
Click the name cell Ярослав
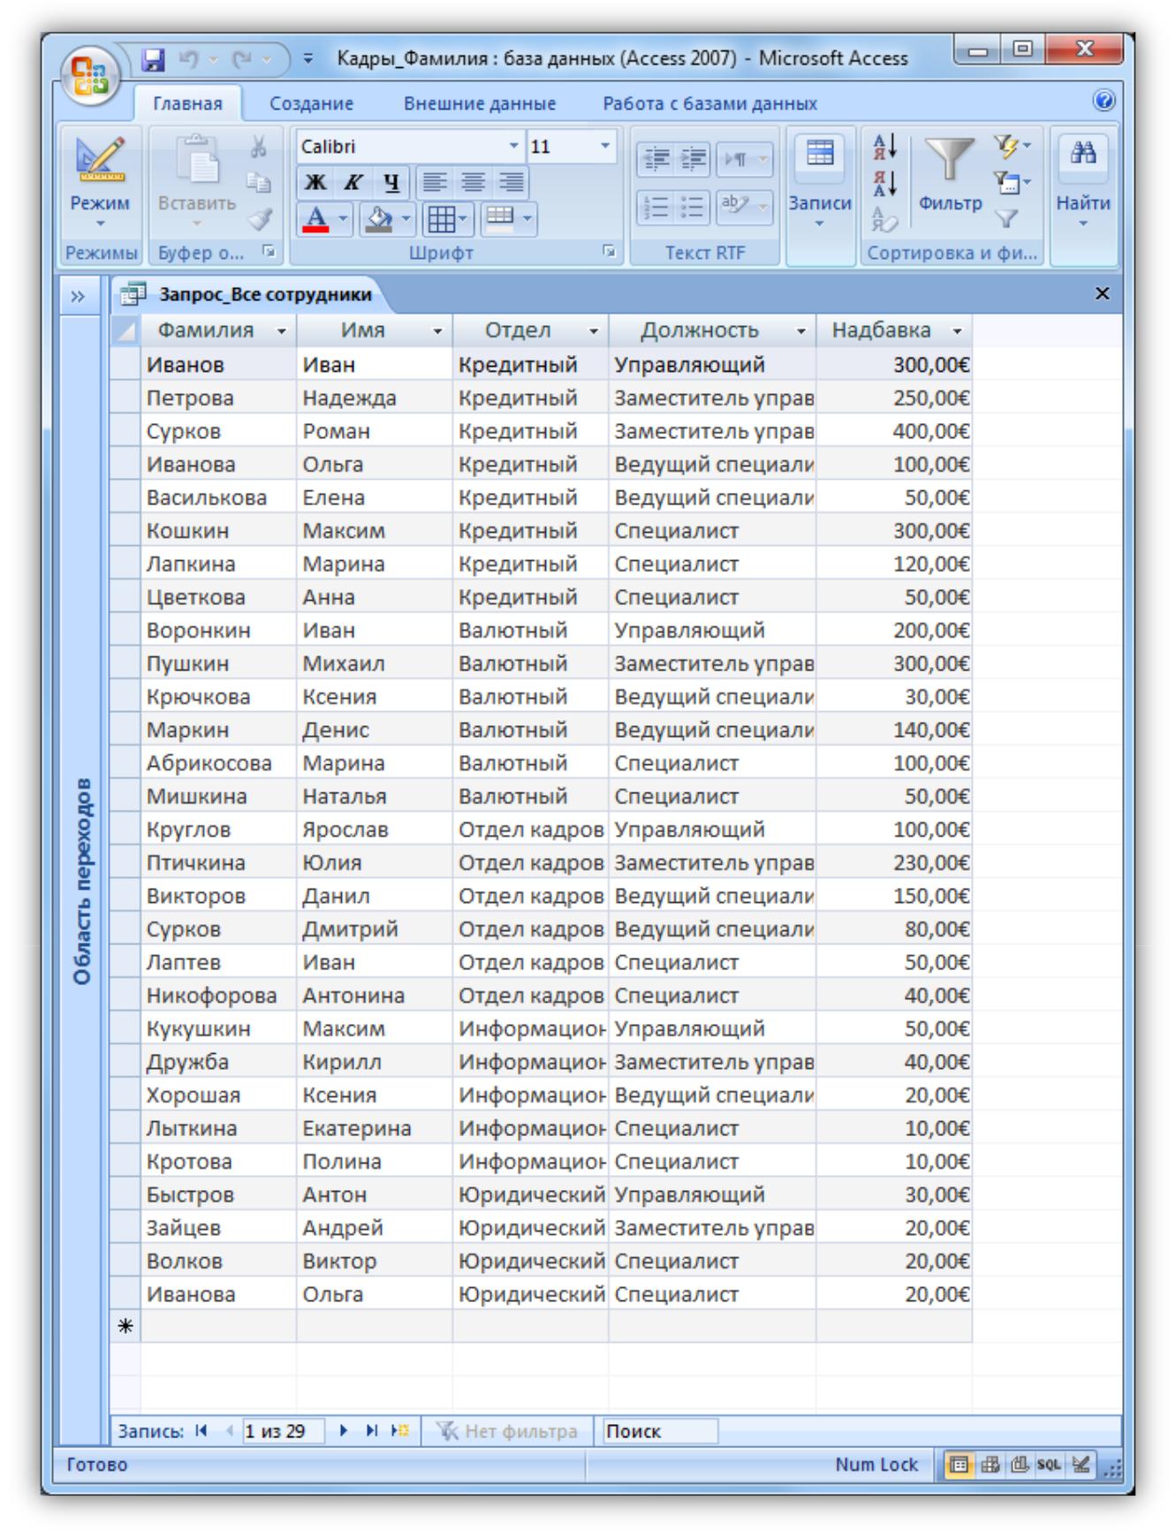point(374,830)
